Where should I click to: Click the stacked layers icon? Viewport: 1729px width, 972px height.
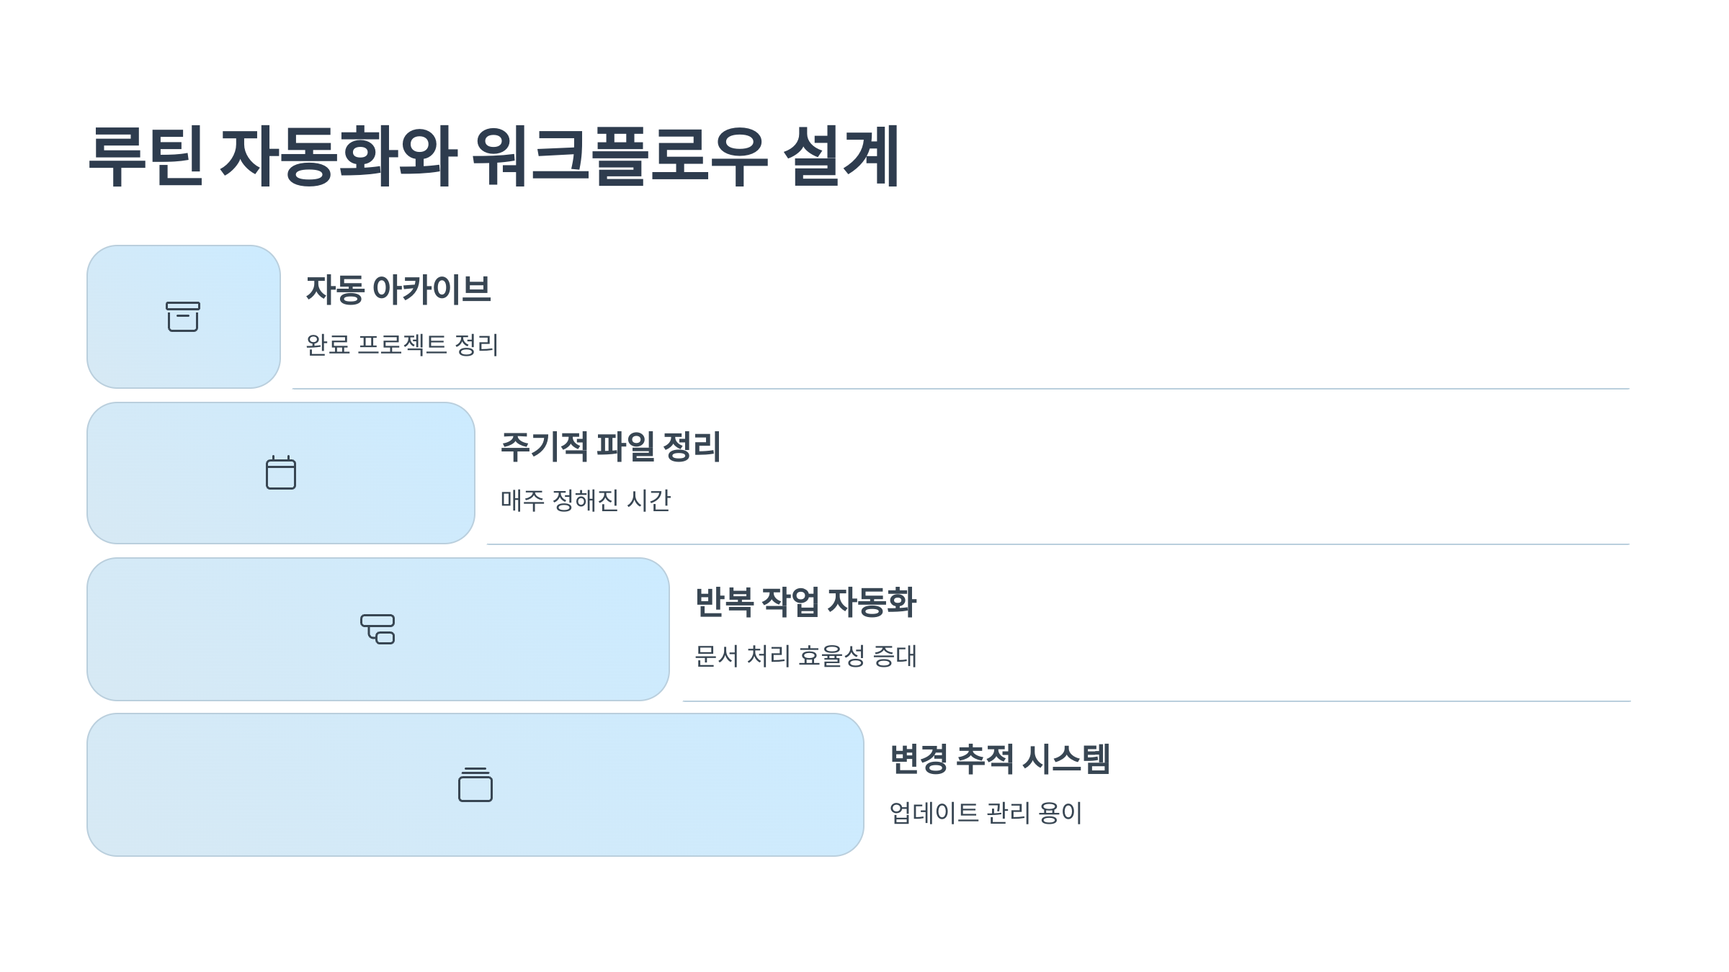[475, 785]
